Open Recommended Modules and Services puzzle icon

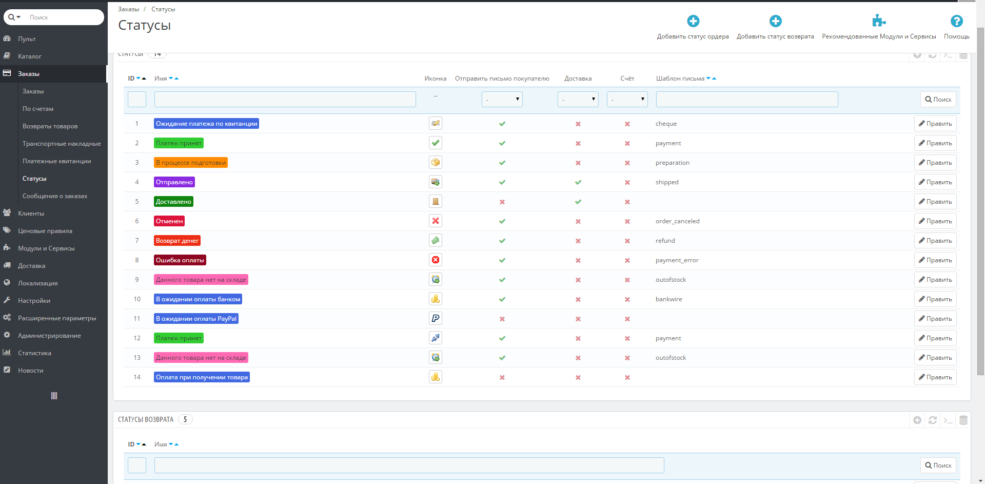click(x=879, y=21)
